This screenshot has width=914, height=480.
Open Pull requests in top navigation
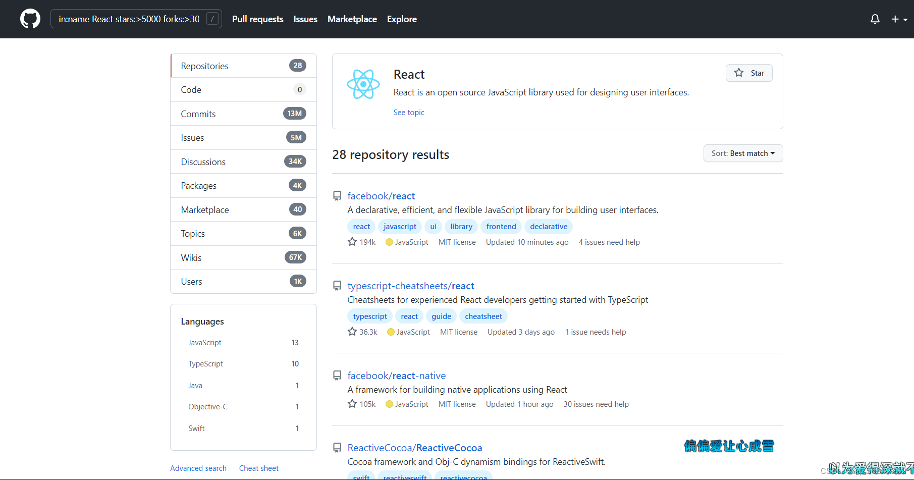click(257, 19)
